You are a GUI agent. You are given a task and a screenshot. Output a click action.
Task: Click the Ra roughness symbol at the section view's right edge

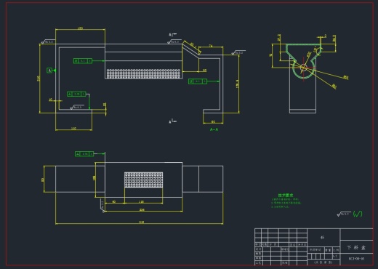[238, 52]
